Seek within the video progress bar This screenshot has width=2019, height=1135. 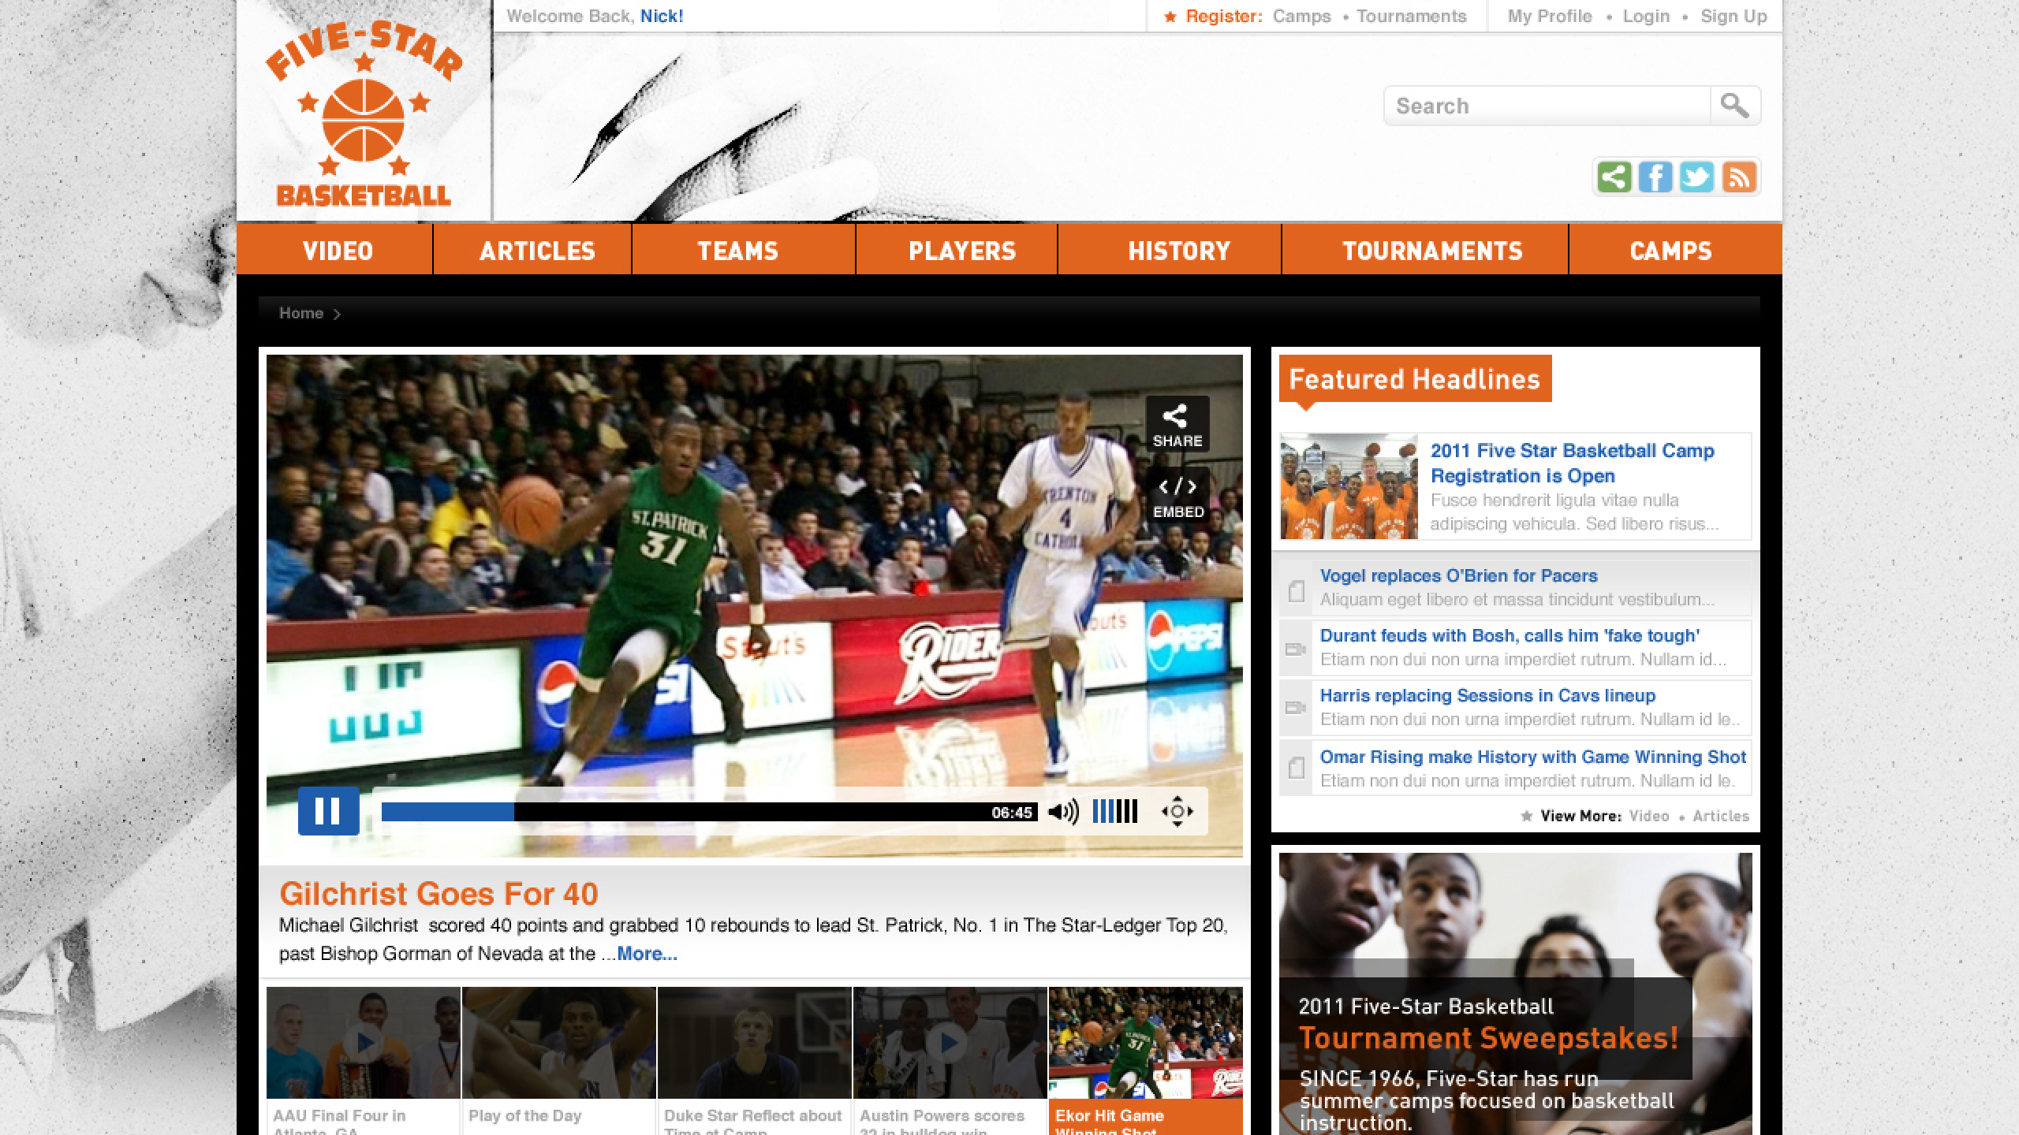coord(694,812)
